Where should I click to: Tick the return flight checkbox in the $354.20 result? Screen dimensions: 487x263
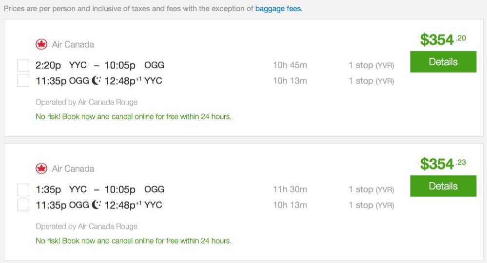click(23, 81)
